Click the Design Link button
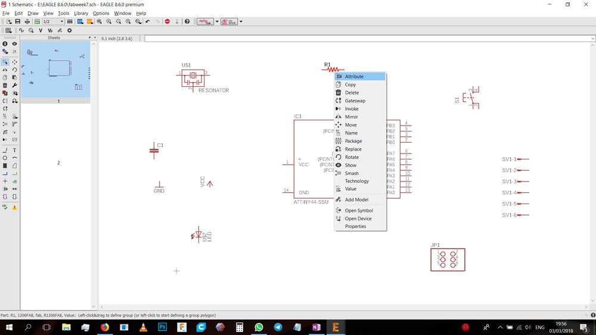This screenshot has width=596, height=335. [x=205, y=21]
